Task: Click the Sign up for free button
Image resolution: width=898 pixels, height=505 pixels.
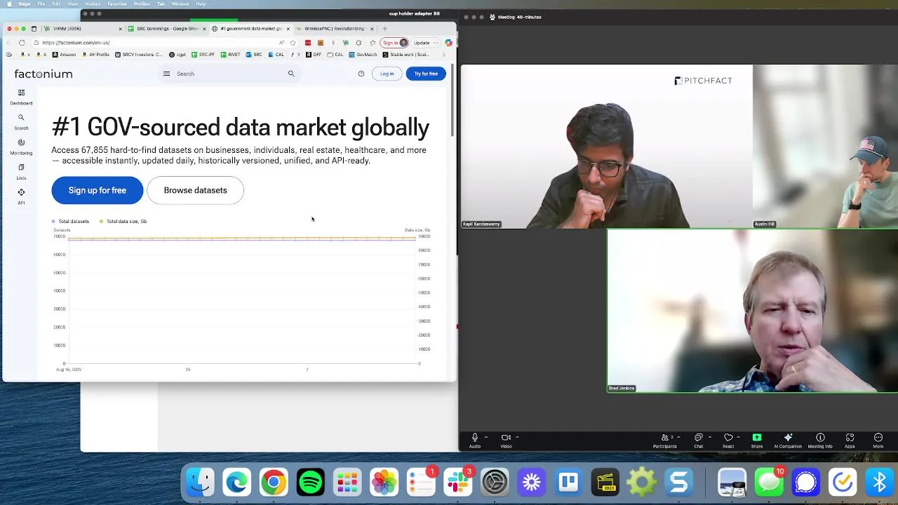Action: 98,190
